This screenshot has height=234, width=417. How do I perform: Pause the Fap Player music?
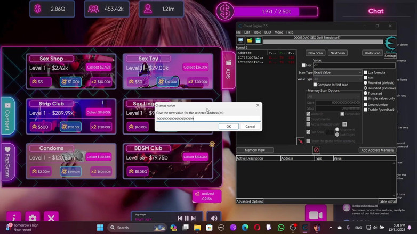(187, 218)
